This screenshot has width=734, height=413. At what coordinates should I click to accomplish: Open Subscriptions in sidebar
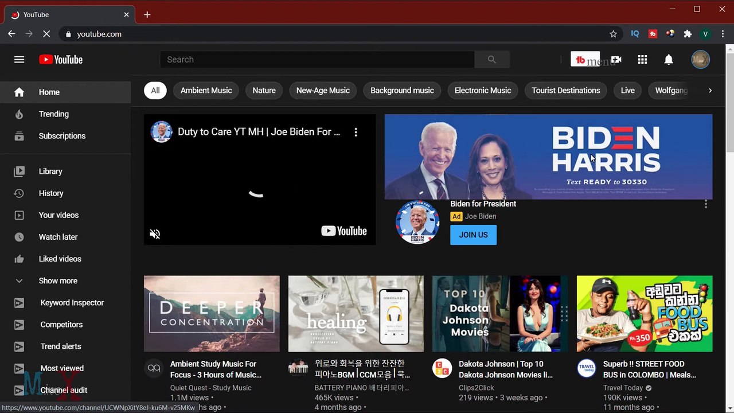pyautogui.click(x=65, y=136)
